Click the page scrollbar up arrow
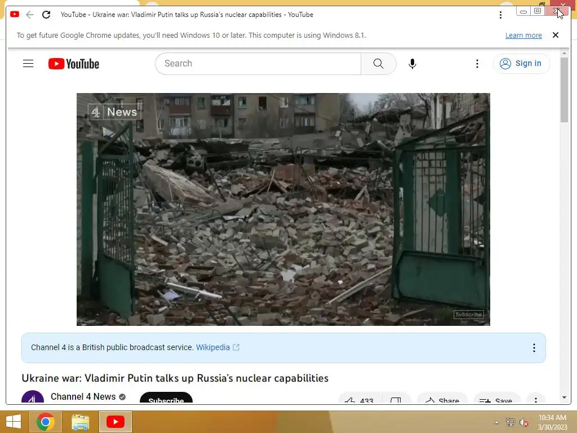The width and height of the screenshot is (577, 433). tap(564, 53)
